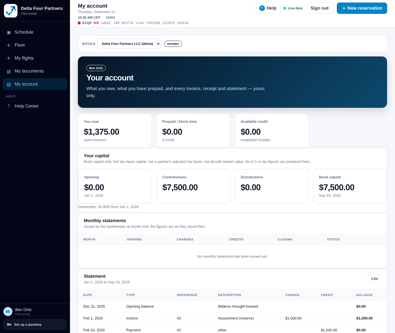395x333 pixels.
Task: Click the Payment type cell
Action: coord(133,330)
